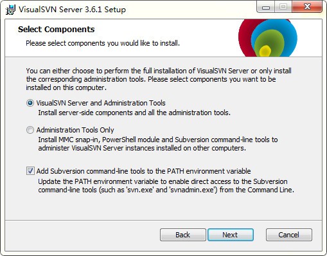327x256 pixels.
Task: Toggle the Add Subversion tools to PATH checkbox
Action: (30, 171)
